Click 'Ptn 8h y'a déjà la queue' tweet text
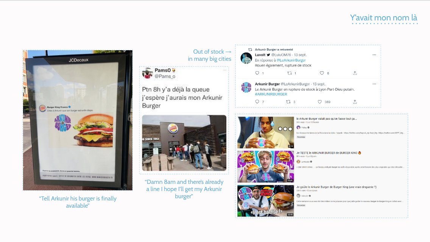The image size is (430, 242). point(182,98)
